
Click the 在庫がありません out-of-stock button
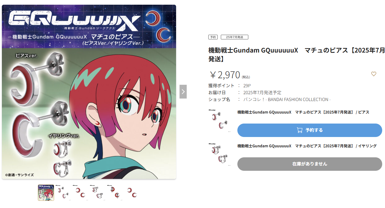point(310,164)
